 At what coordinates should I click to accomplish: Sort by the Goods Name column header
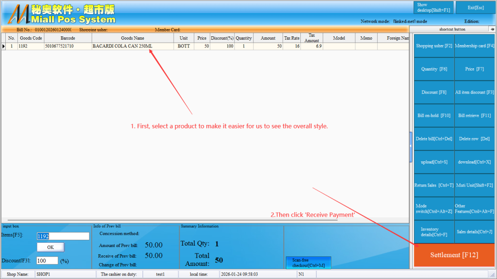(x=133, y=38)
